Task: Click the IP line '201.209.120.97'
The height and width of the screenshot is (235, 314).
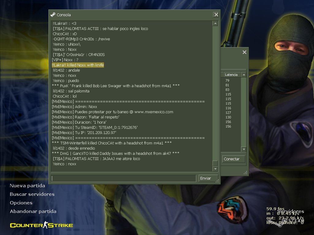Action: (x=84, y=132)
